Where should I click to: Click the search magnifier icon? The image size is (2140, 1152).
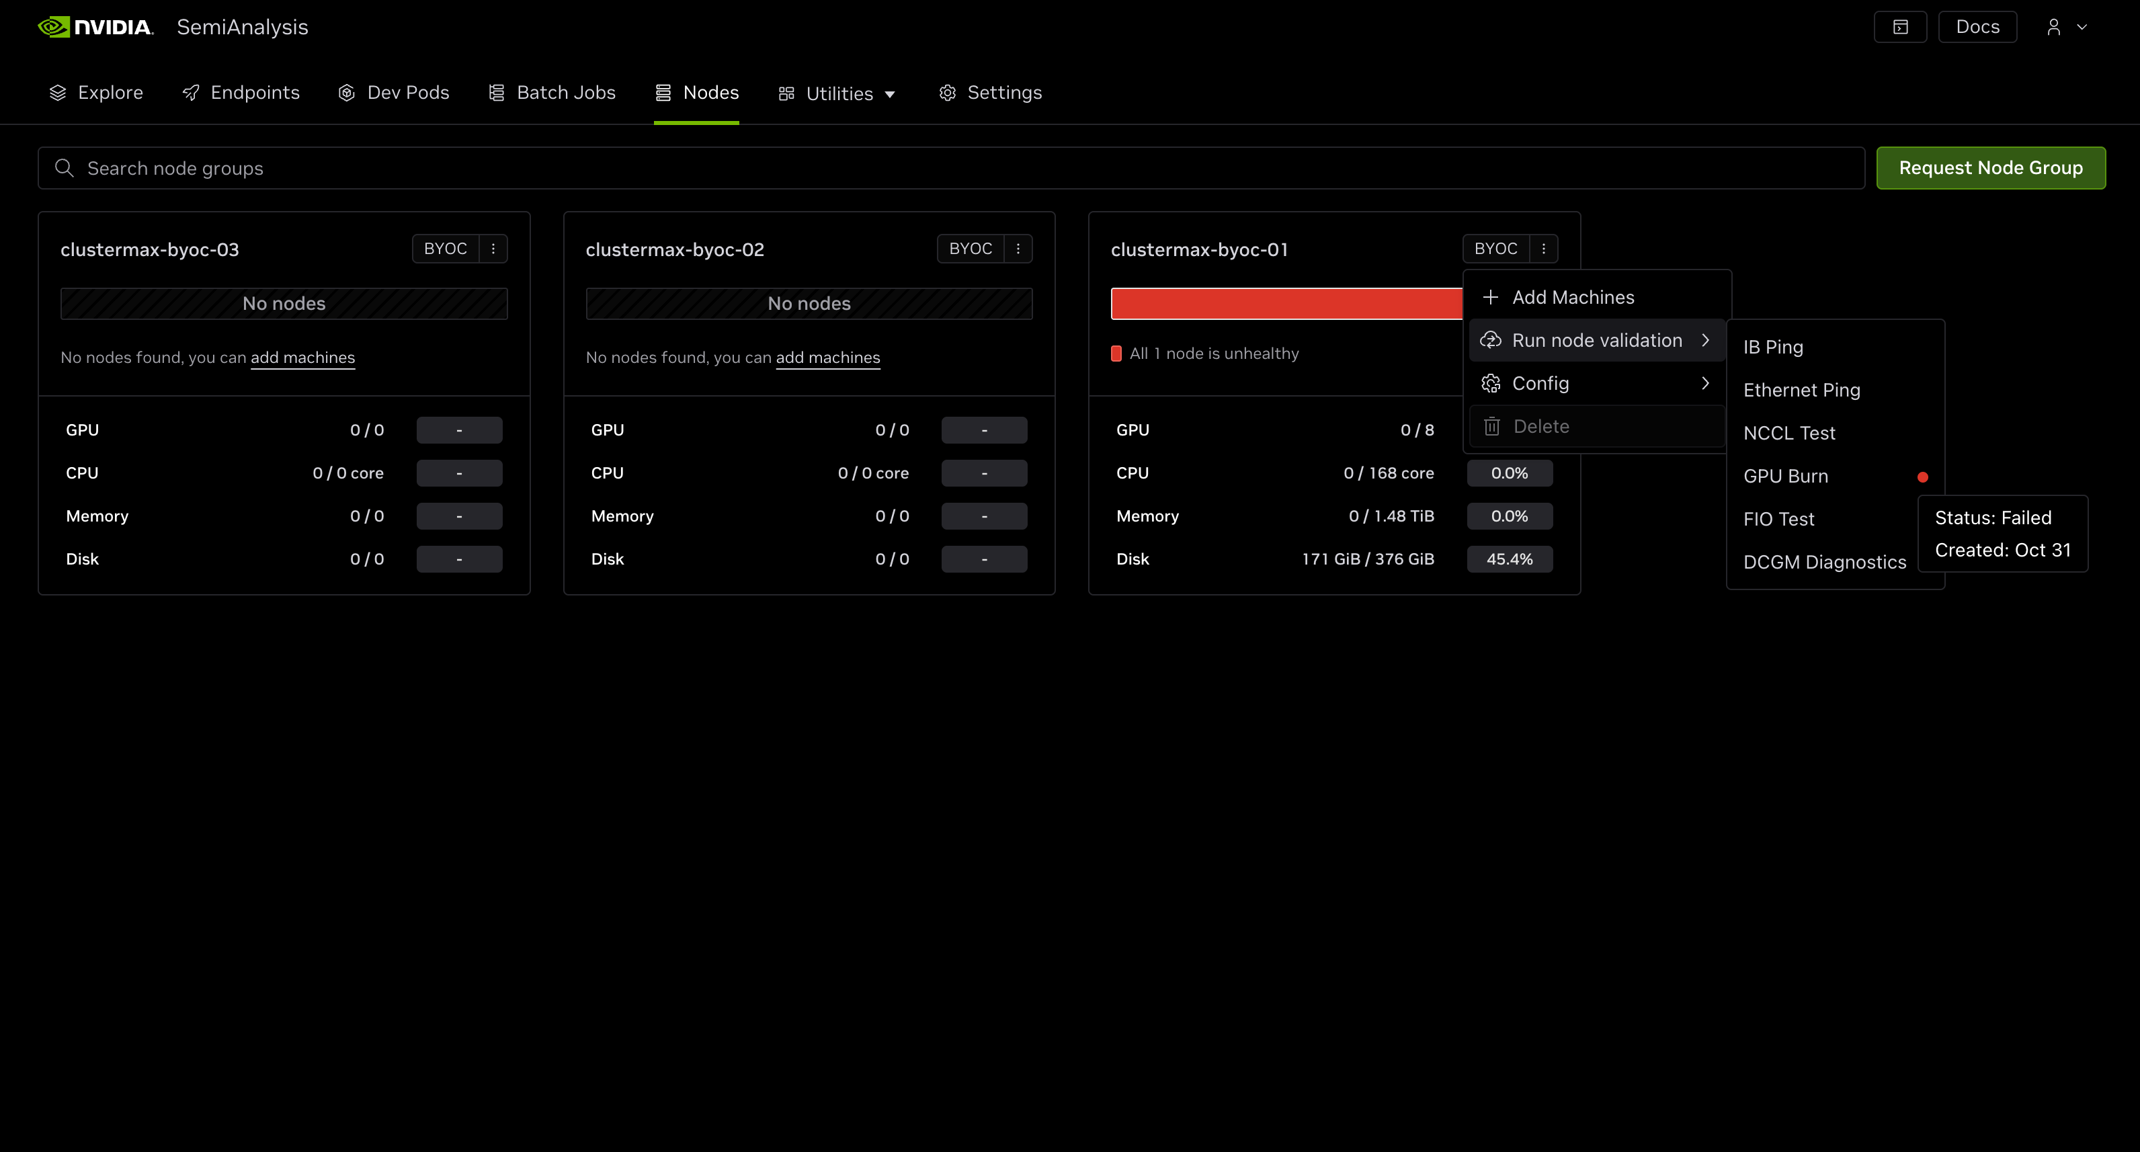pyautogui.click(x=64, y=168)
